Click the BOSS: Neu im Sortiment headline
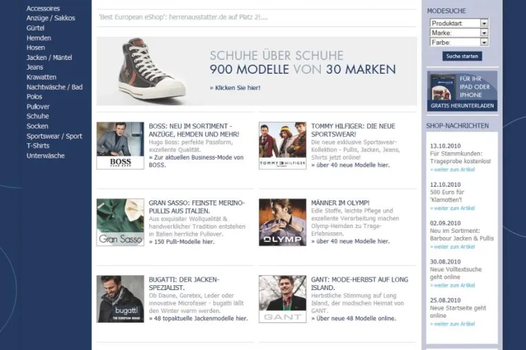The height and width of the screenshot is (350, 526). (194, 130)
